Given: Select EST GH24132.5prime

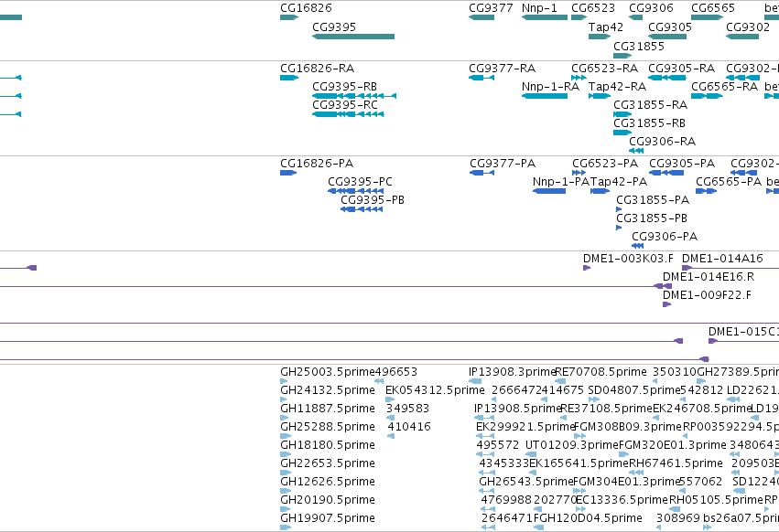Looking at the screenshot, I should click(x=284, y=399).
